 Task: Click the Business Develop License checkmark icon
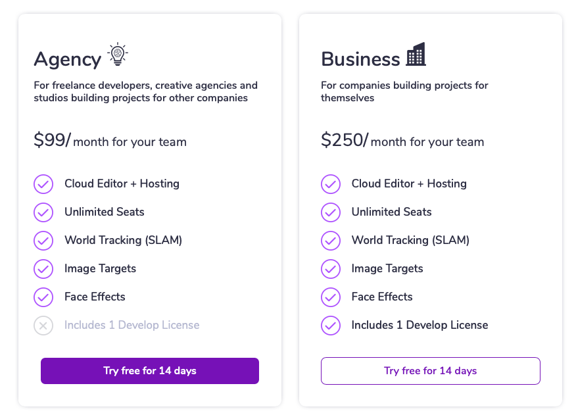click(x=331, y=326)
